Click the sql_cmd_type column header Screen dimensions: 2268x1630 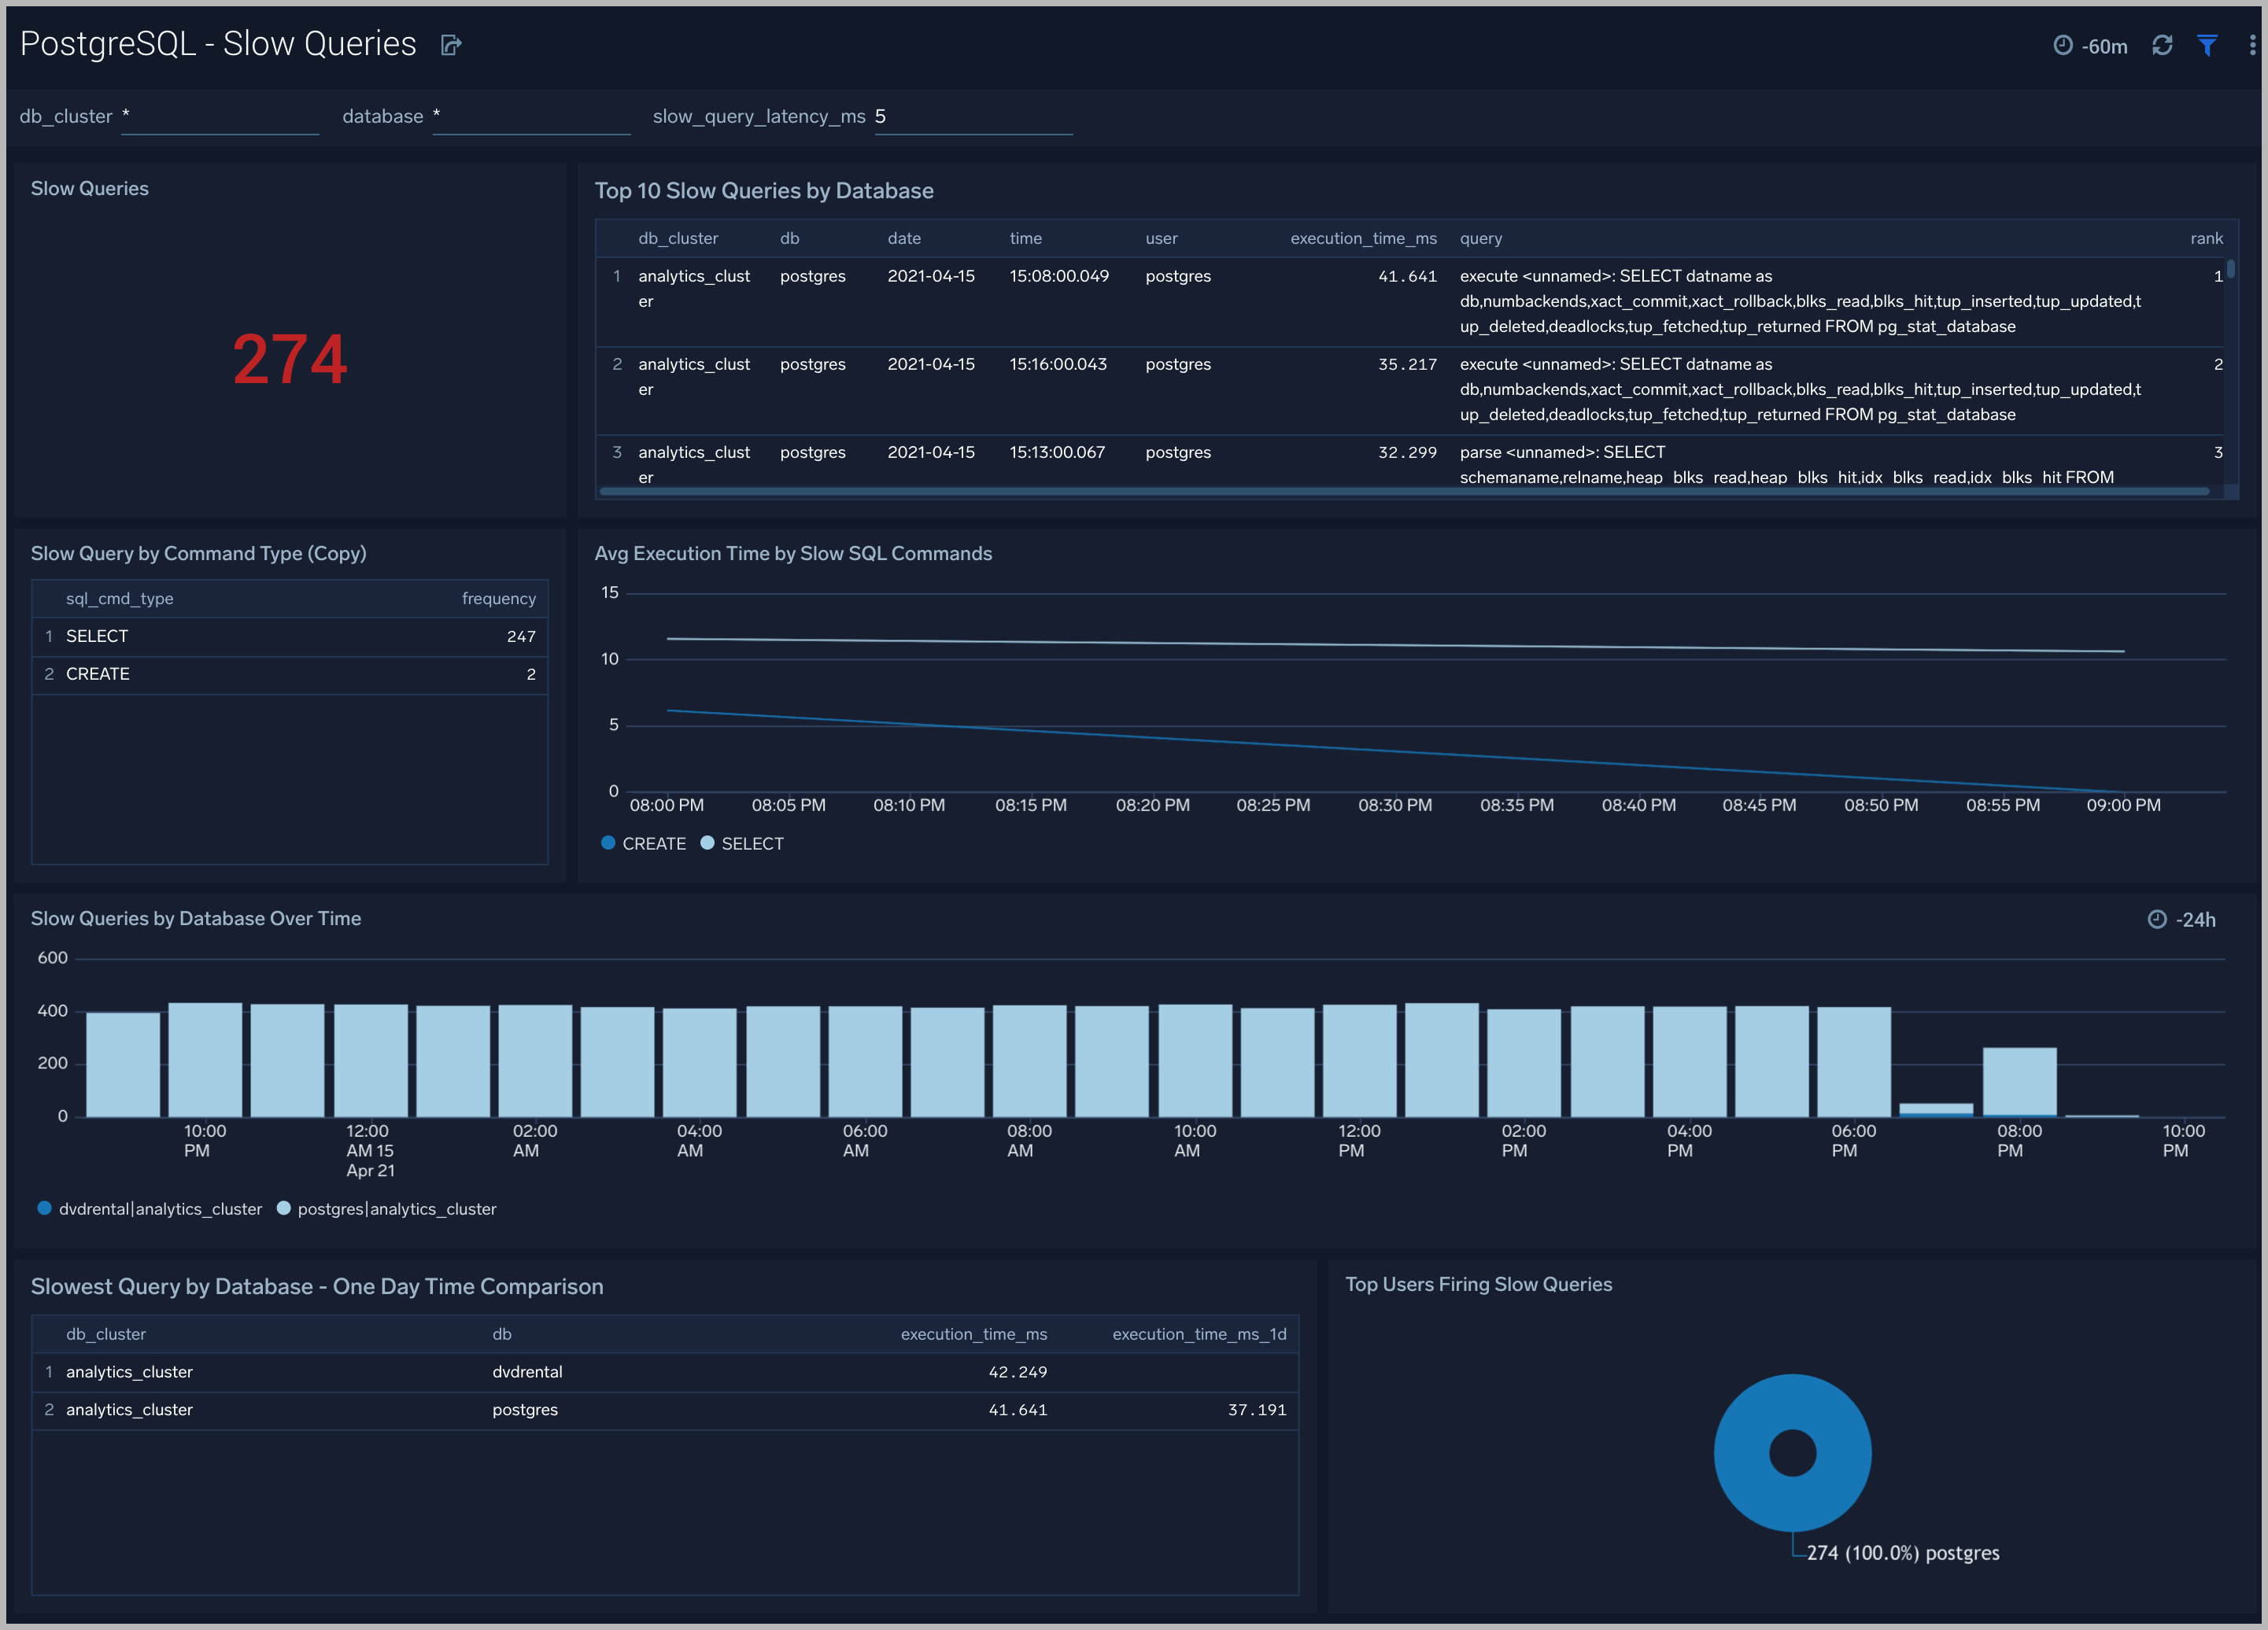point(118,598)
